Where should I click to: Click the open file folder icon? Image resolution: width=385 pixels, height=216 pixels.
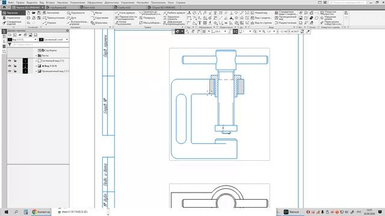pyautogui.click(x=34, y=13)
